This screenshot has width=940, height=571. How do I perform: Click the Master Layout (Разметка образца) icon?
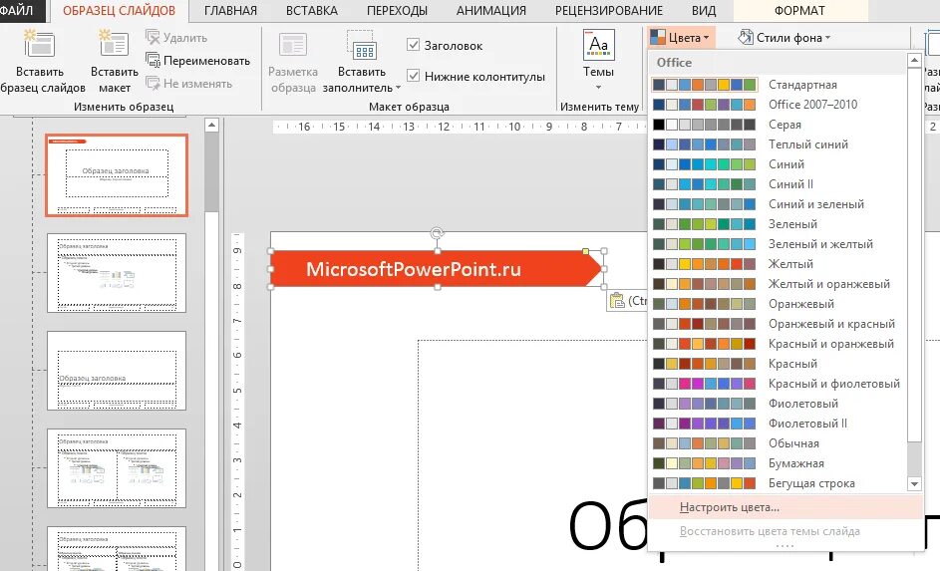click(293, 46)
